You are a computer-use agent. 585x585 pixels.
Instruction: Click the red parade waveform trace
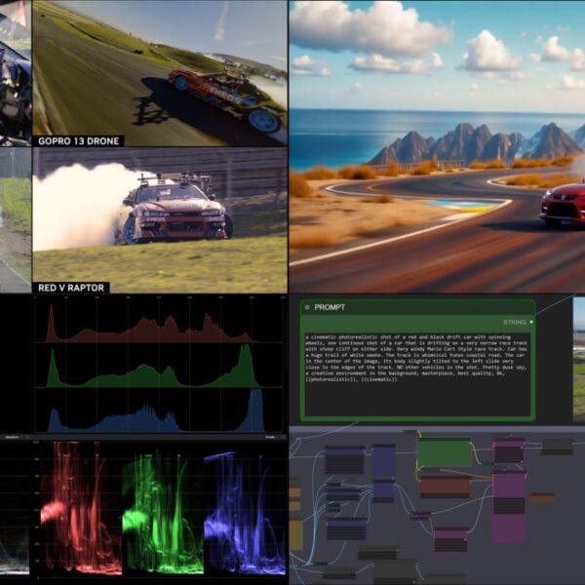click(x=81, y=507)
